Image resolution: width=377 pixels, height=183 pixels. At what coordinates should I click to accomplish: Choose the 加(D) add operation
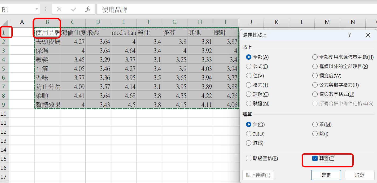click(x=249, y=134)
